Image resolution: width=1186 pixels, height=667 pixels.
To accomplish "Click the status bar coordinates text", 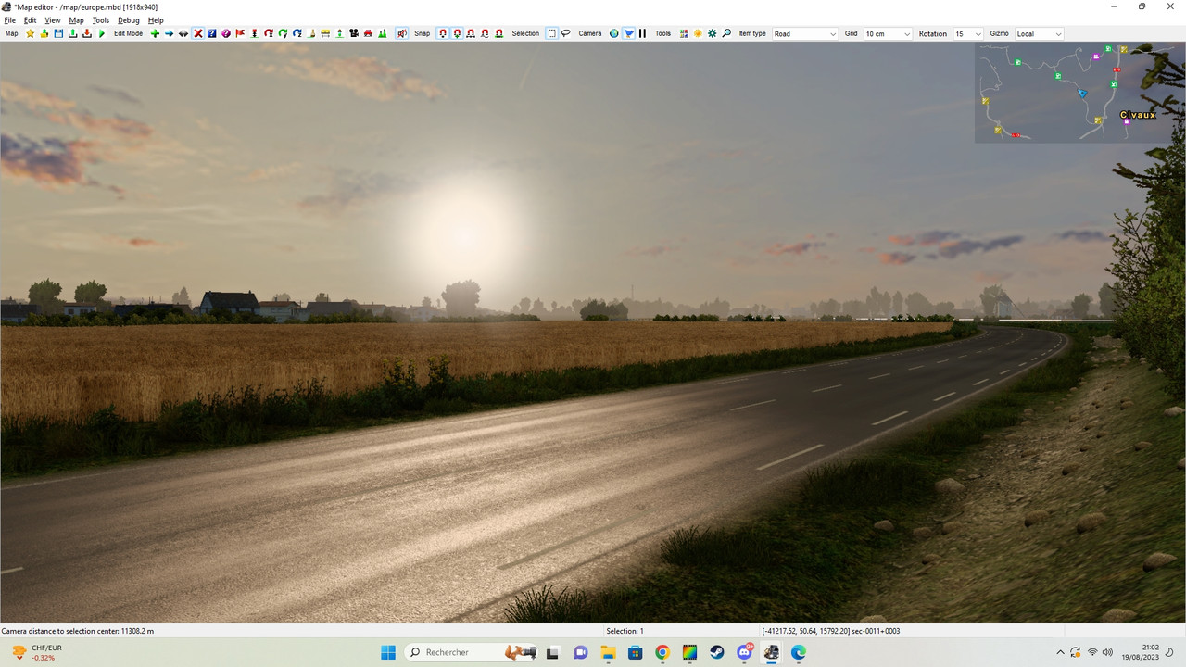I will [830, 631].
